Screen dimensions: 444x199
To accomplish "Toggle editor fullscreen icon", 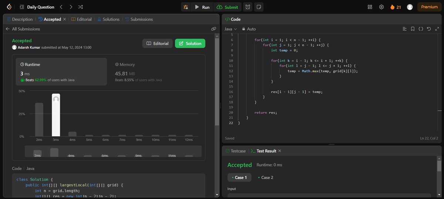I will click(x=437, y=29).
